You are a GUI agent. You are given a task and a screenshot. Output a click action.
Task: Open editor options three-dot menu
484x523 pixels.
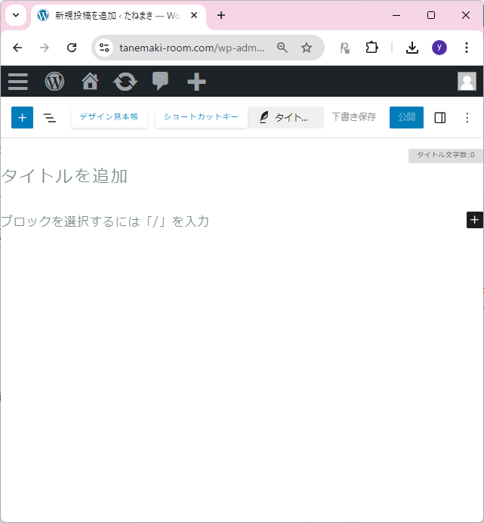[467, 118]
